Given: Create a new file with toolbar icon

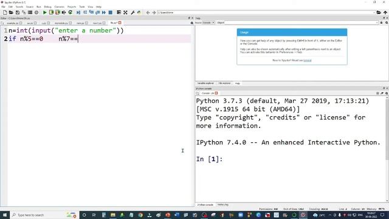Looking at the screenshot, I should click(x=5, y=12).
